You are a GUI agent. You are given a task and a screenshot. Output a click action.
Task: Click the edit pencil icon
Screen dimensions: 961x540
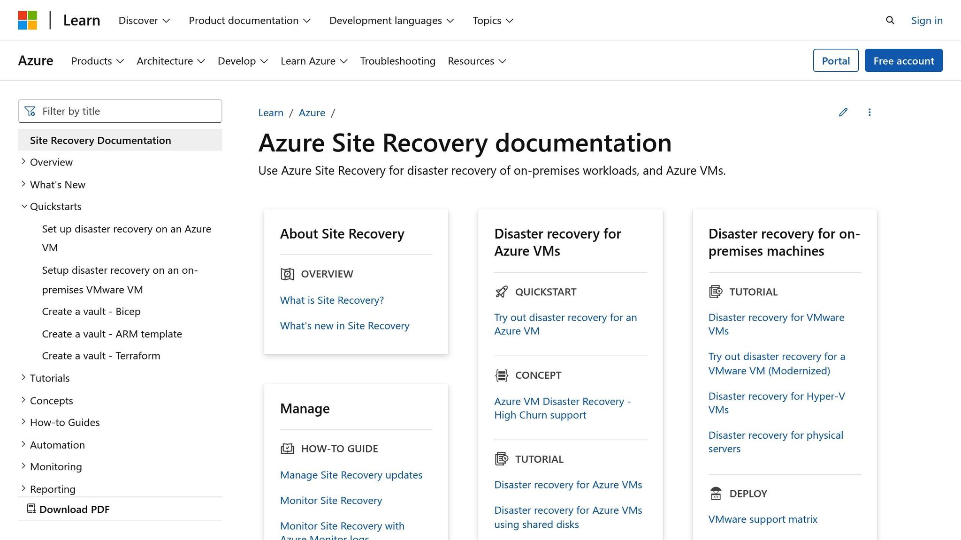[843, 112]
